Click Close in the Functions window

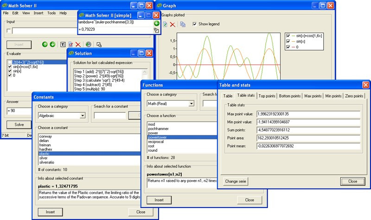click(249, 200)
